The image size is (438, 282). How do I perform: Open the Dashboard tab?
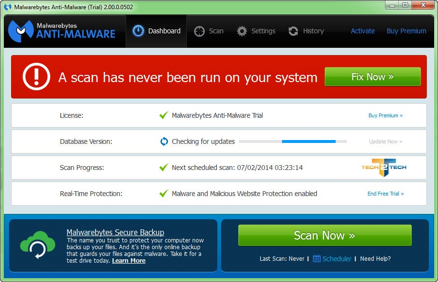pos(156,31)
